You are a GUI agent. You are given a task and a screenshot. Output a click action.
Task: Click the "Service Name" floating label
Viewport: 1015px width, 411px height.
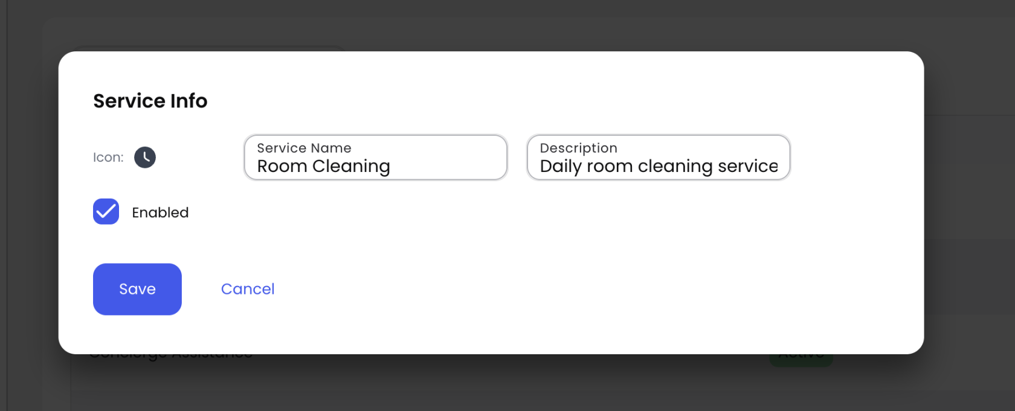304,148
